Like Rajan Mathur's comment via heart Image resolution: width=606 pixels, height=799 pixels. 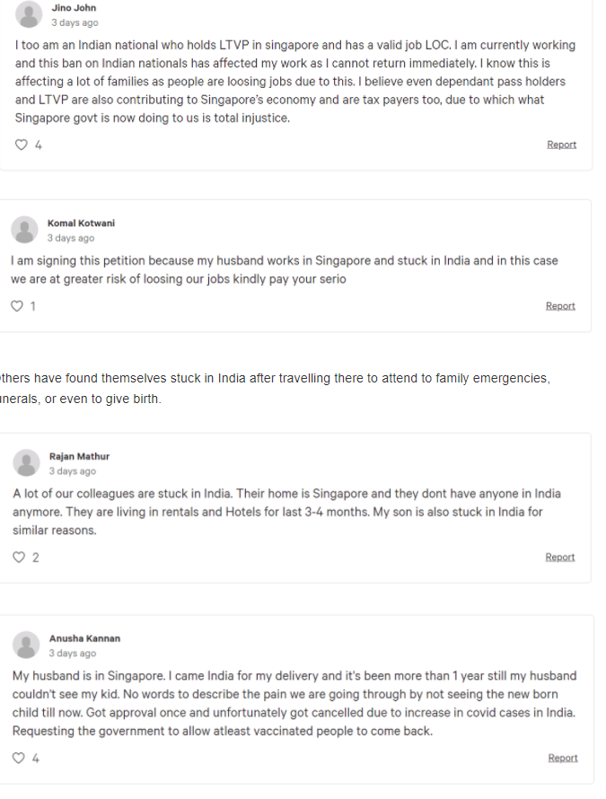pos(19,557)
